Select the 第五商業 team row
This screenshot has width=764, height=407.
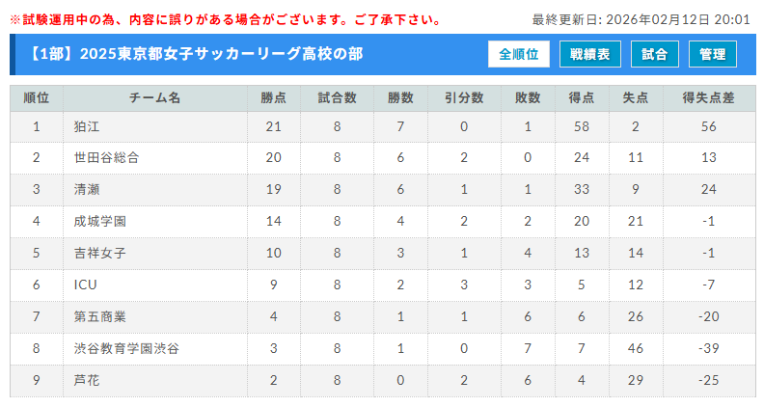(99, 317)
